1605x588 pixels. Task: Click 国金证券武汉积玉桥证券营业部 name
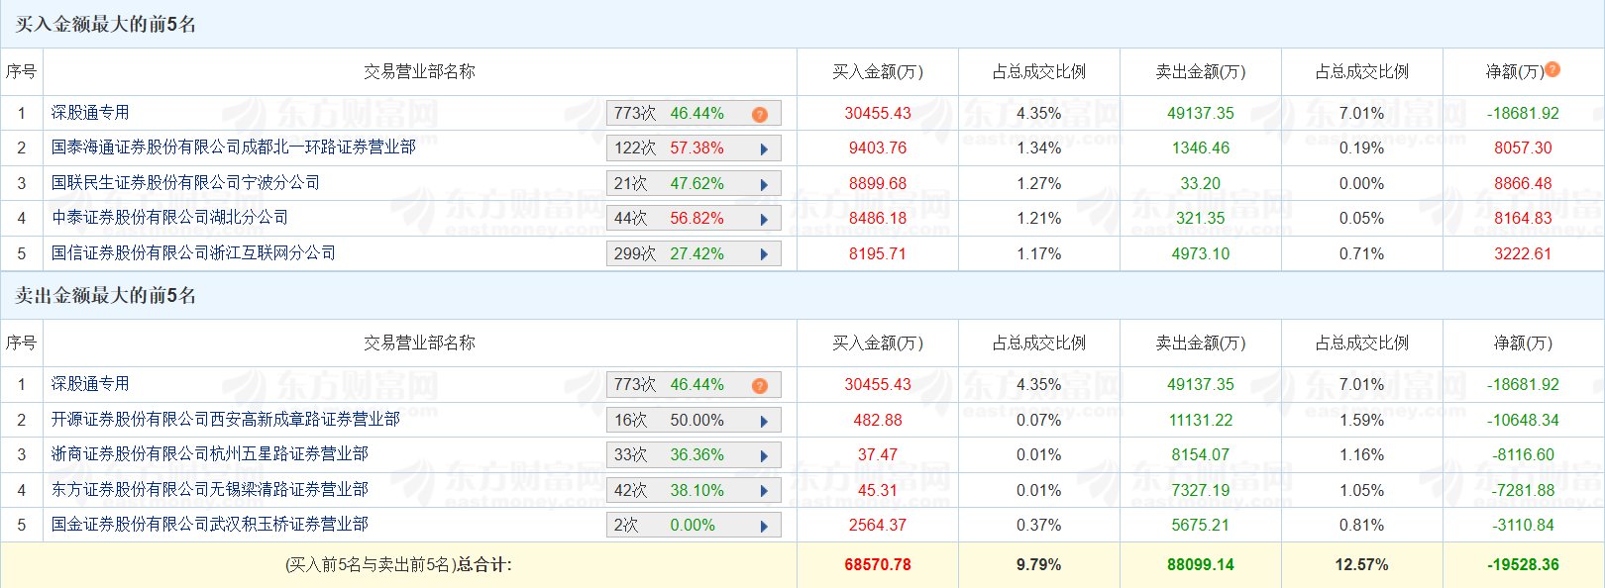pos(209,525)
